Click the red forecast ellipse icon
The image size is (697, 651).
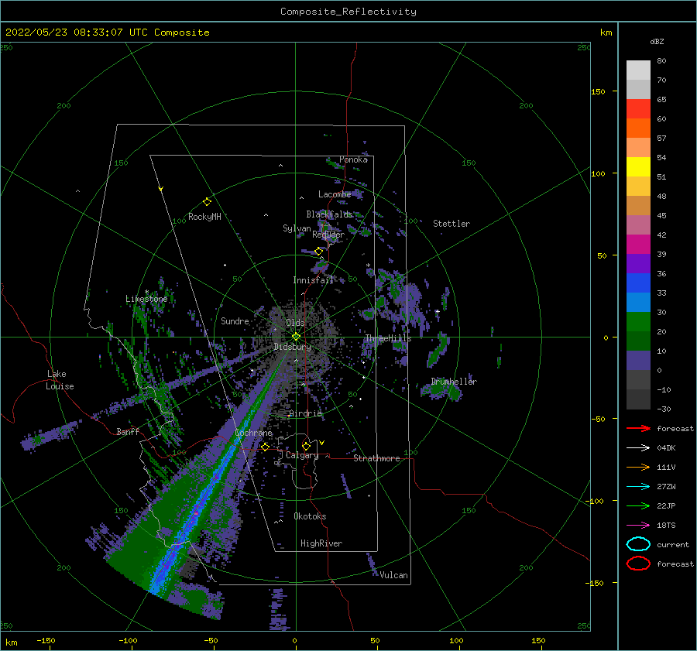click(638, 564)
